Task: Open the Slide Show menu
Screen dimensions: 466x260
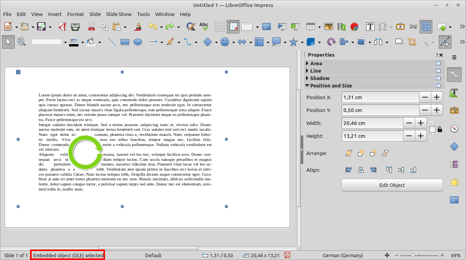Action: (119, 14)
